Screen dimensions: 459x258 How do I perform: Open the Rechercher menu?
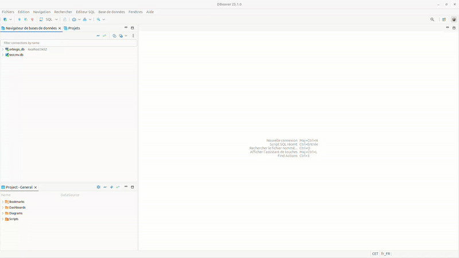[63, 11]
